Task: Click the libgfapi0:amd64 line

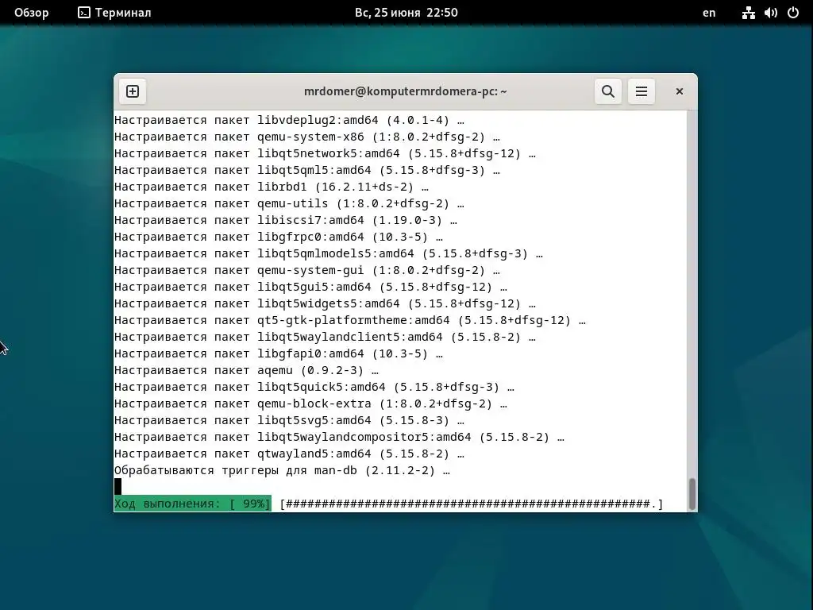Action: 279,353
